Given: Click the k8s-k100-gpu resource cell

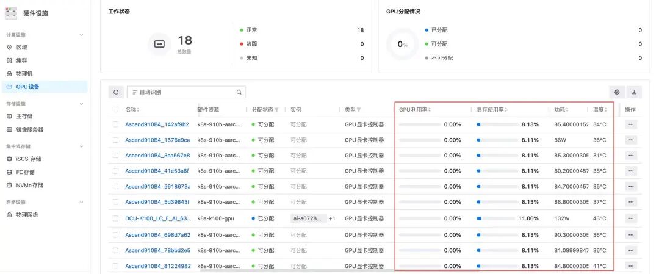Looking at the screenshot, I should coord(216,218).
